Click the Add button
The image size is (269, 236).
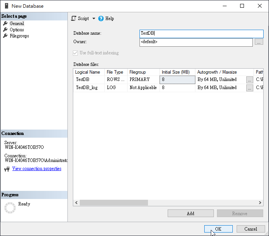point(191,213)
